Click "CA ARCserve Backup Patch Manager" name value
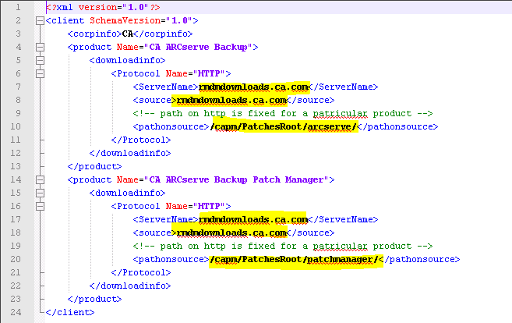Image resolution: width=512 pixels, height=323 pixels. 236,179
